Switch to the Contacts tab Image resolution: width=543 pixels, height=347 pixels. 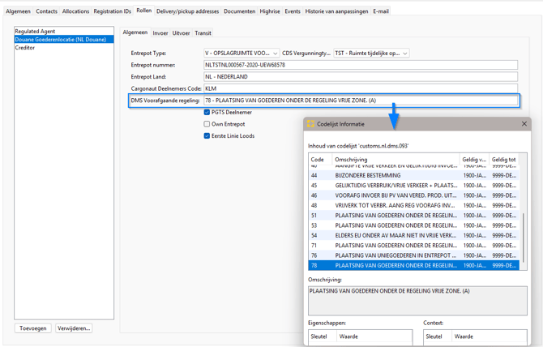point(46,11)
